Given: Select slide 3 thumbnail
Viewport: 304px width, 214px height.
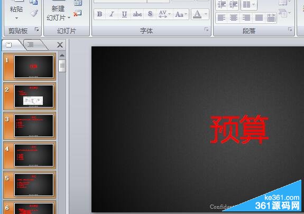Looking at the screenshot, I should tap(30, 125).
